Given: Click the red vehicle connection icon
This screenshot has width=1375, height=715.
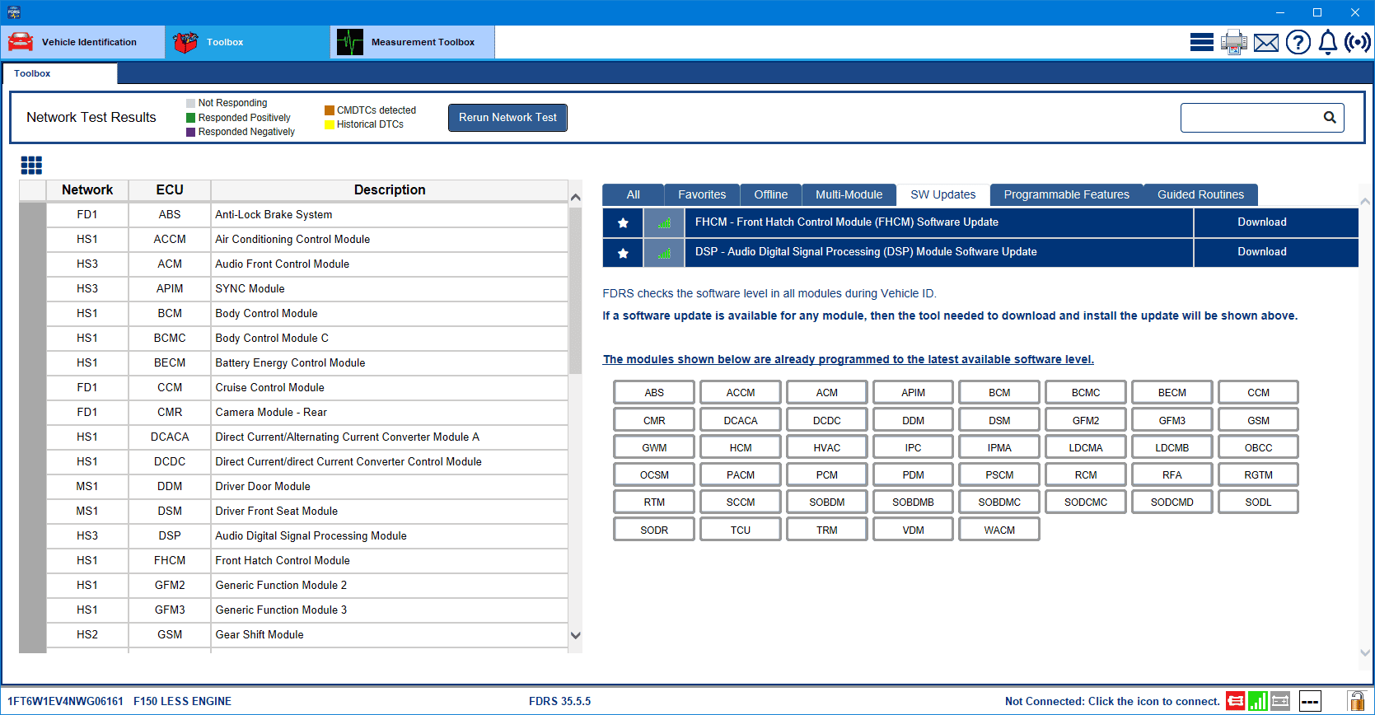Looking at the screenshot, I should 1235,701.
